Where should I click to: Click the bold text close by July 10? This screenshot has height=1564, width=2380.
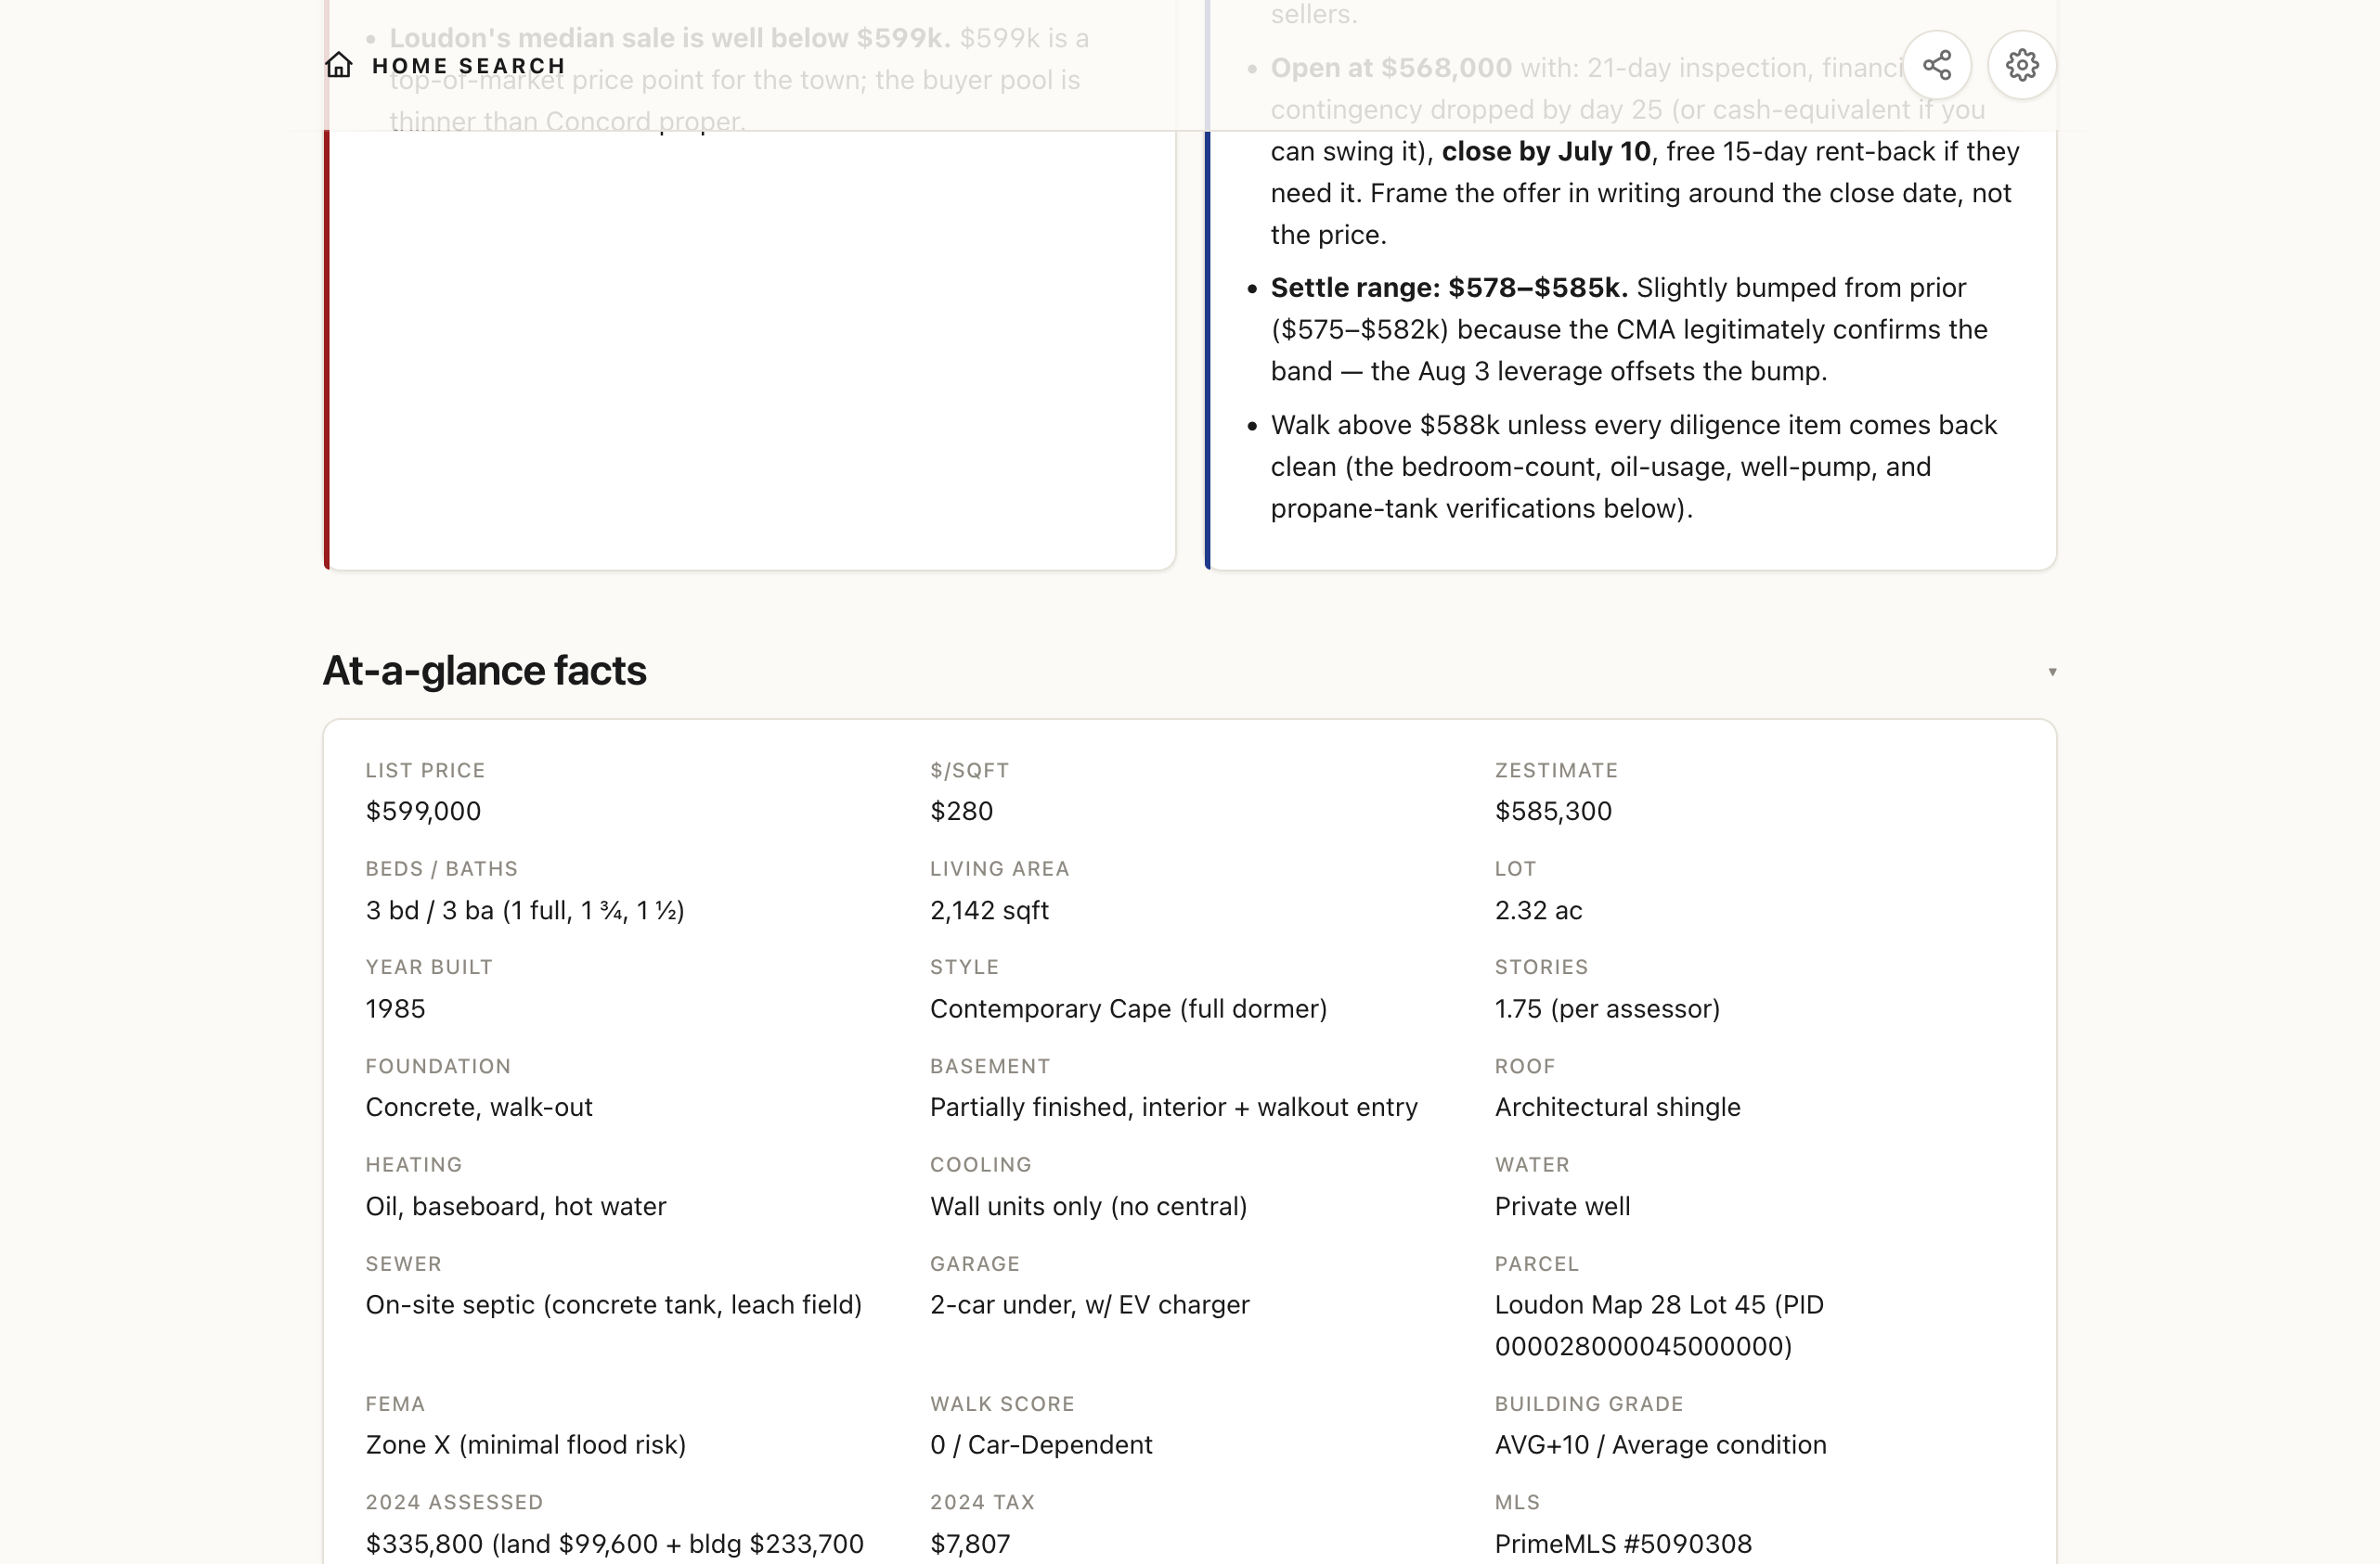(x=1546, y=151)
